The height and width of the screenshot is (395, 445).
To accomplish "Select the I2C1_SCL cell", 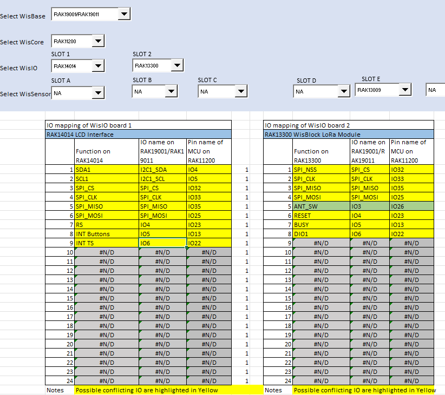I will tap(162, 179).
